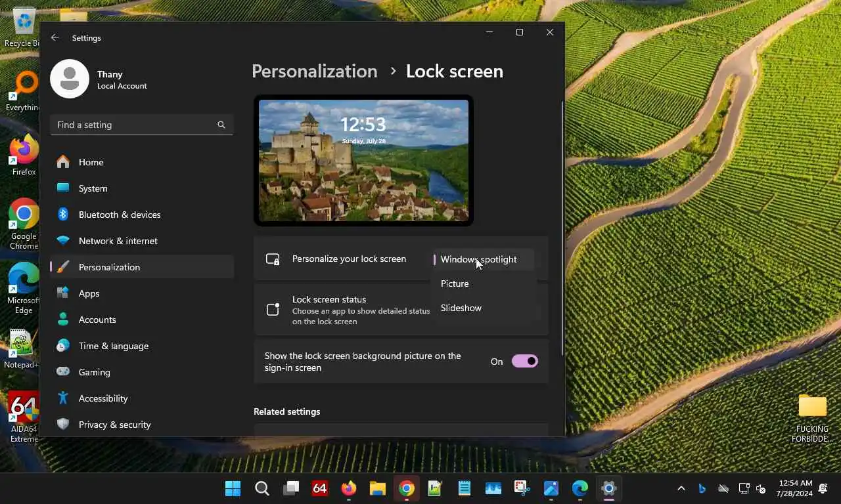The height and width of the screenshot is (504, 841).
Task: Open Photos app from the taskbar
Action: (551, 488)
